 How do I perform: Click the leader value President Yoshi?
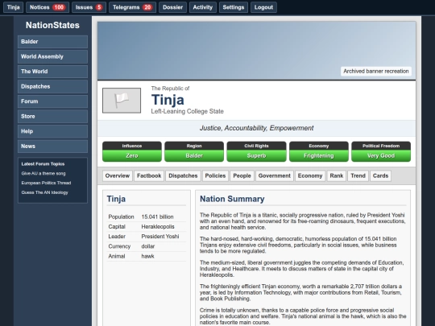pos(160,237)
